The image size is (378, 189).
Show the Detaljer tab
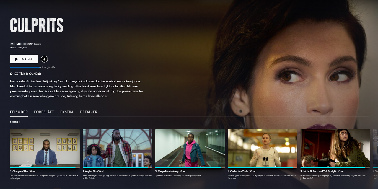click(89, 112)
